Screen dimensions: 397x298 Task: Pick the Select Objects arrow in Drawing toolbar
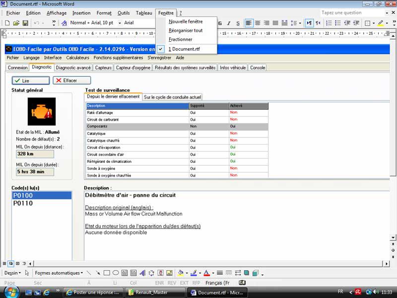pyautogui.click(x=27, y=273)
